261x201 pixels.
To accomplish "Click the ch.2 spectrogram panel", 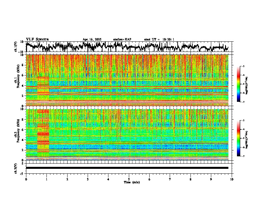I will point(127,135).
